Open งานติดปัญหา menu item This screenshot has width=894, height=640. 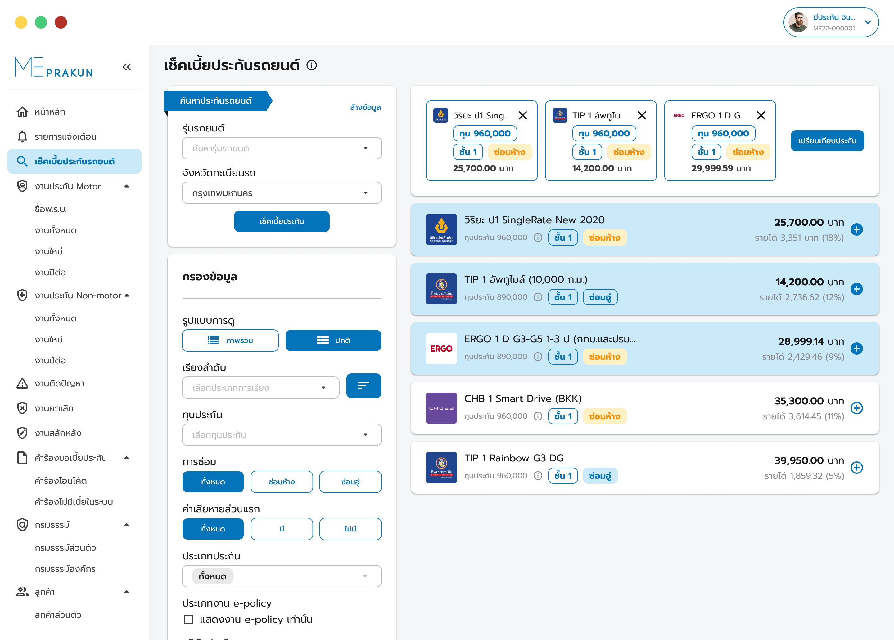point(59,384)
